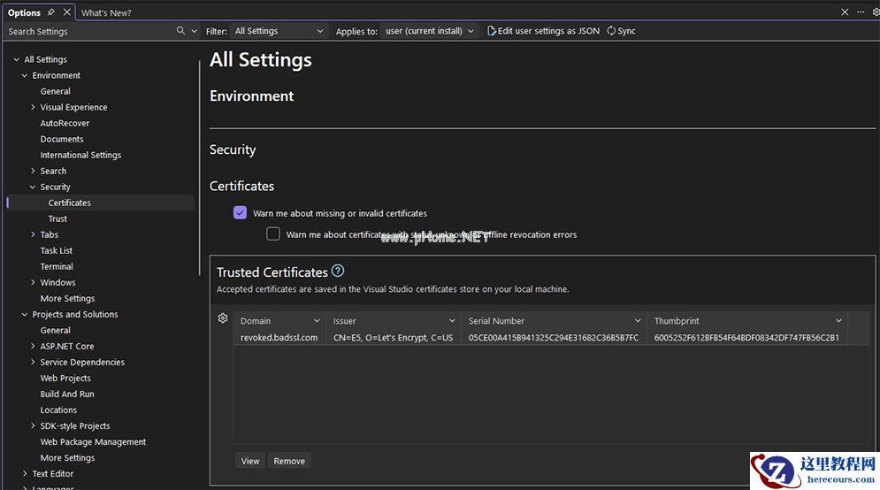Click in the Search Settings field

[88, 31]
